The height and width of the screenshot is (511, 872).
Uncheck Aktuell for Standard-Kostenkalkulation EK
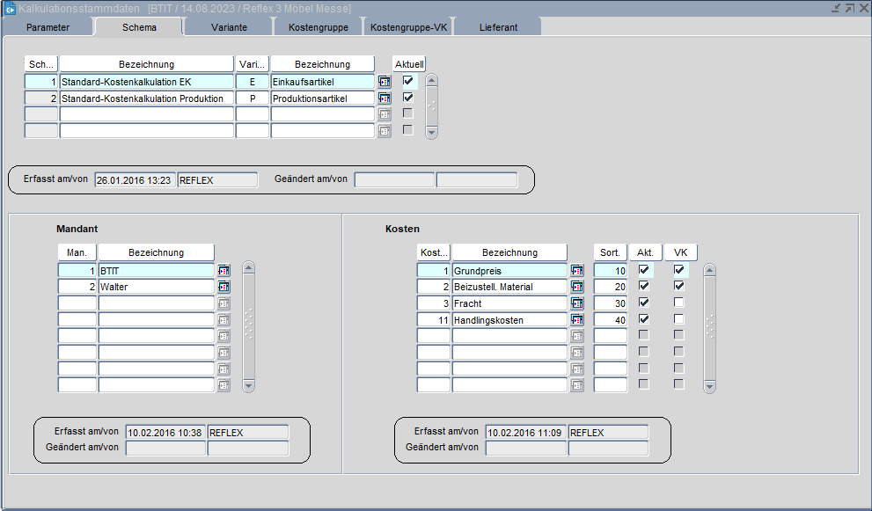click(408, 81)
